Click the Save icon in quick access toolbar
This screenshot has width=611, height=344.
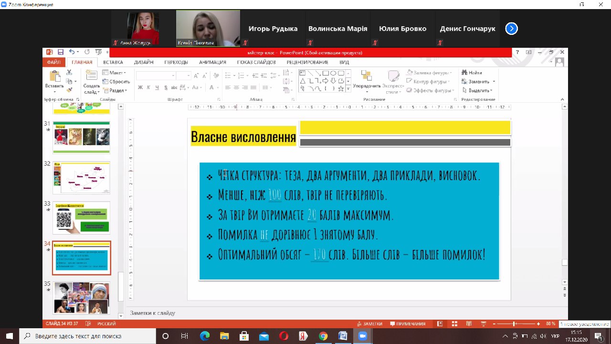tap(61, 52)
